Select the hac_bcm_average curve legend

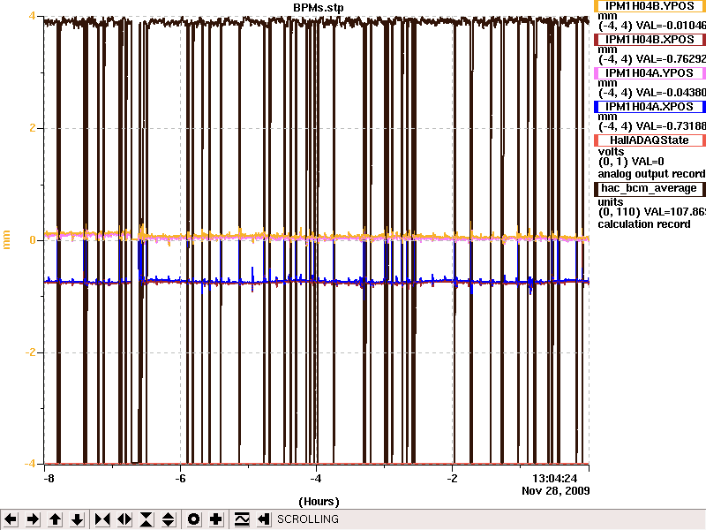[650, 188]
